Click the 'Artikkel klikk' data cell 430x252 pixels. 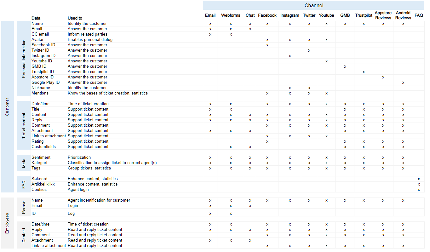(x=43, y=184)
